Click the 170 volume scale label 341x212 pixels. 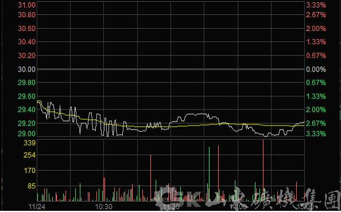pos(29,171)
